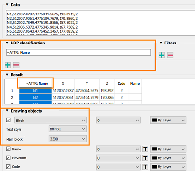195x171 pixels.
Task: Click Z value 193.892 in row 1
Action: point(107,91)
